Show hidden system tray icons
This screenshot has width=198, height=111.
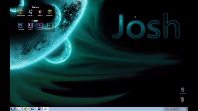tap(167, 109)
